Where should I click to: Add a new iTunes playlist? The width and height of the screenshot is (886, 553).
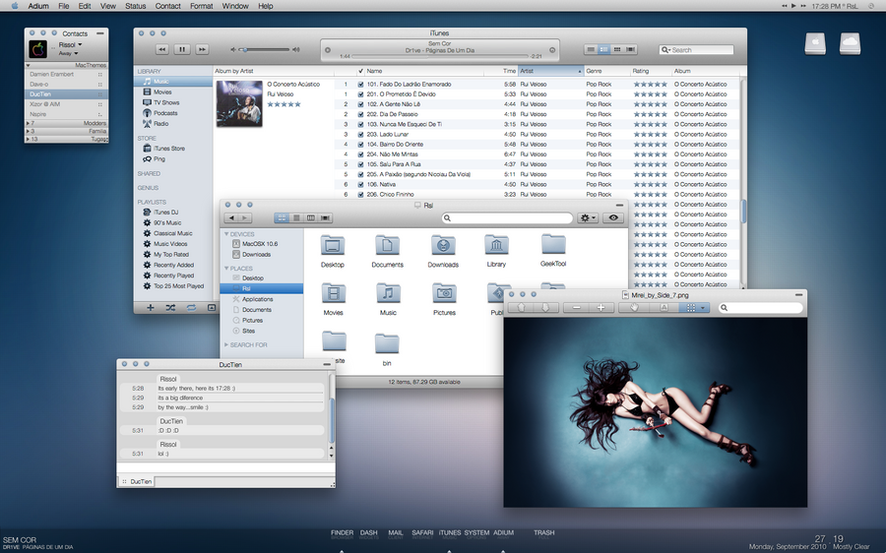151,308
